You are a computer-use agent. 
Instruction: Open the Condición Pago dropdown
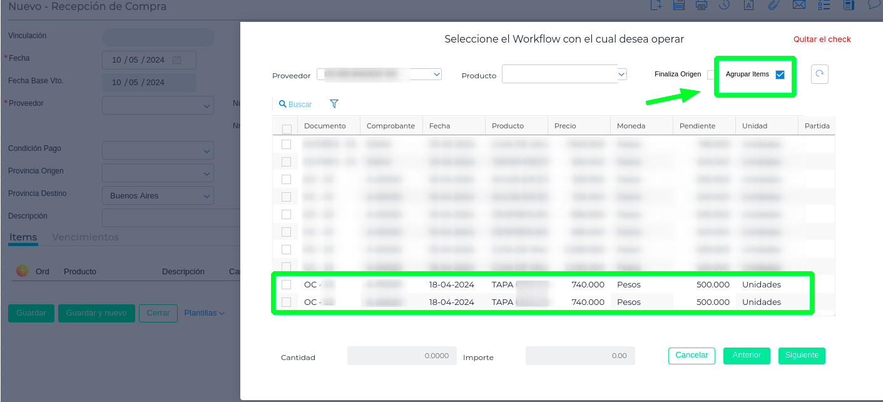158,150
